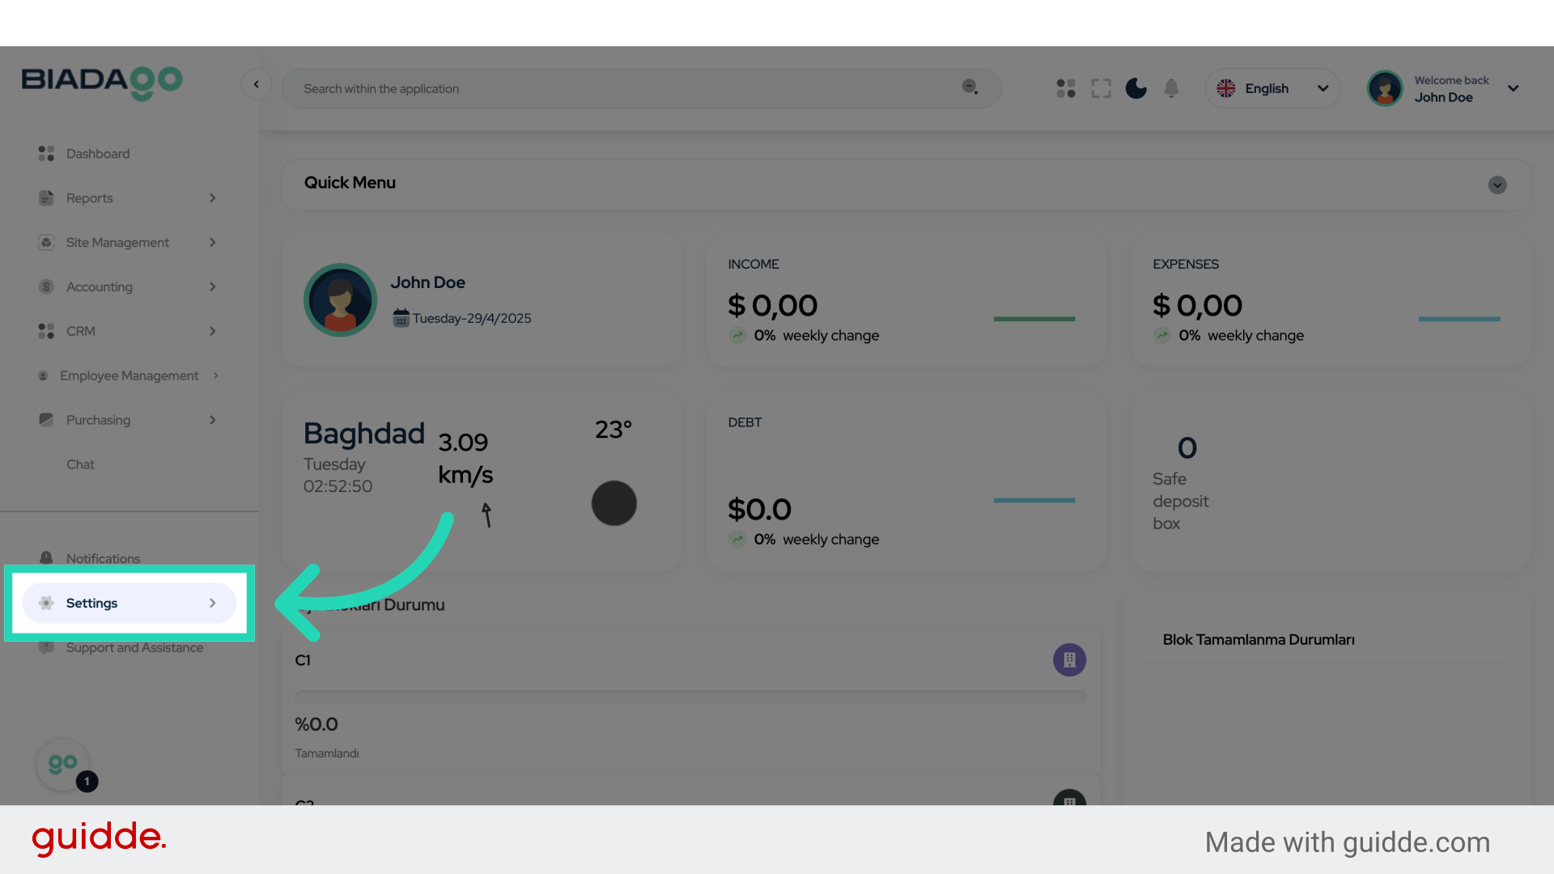Screen dimensions: 1554x874
Task: Click the search magnifier icon
Action: click(969, 87)
